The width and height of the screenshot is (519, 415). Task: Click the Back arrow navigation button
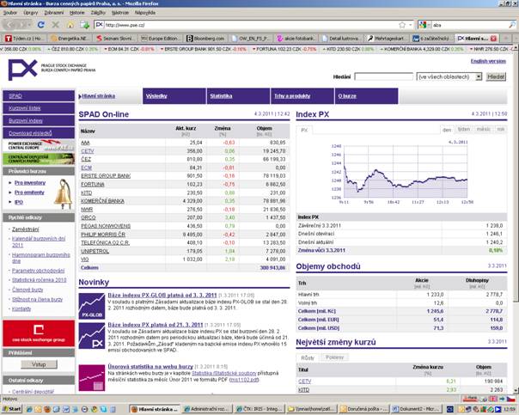(10, 25)
